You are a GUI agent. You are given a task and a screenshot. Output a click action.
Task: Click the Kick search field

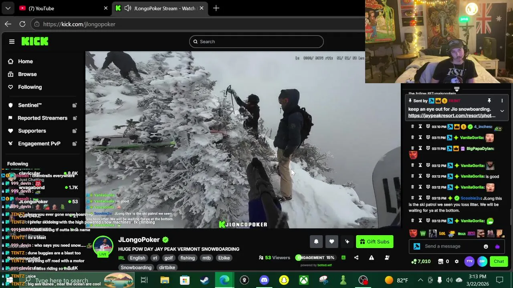[x=256, y=42]
